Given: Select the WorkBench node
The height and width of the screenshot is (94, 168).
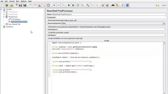Looking at the screenshot, I should 9,27.
